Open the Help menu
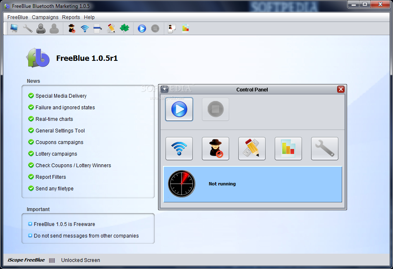Viewport: 393px width, 269px height. (89, 17)
